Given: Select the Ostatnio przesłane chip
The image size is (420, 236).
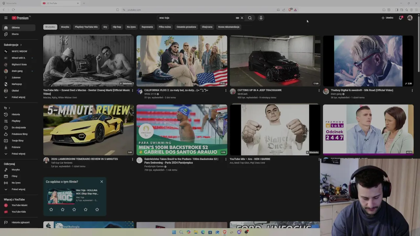Looking at the screenshot, I should (186, 27).
